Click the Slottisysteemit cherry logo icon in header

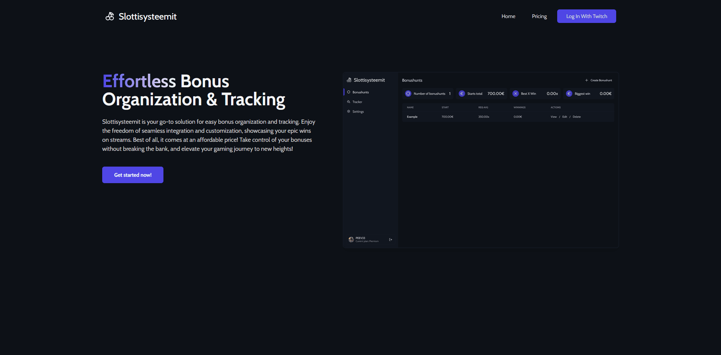click(x=110, y=16)
